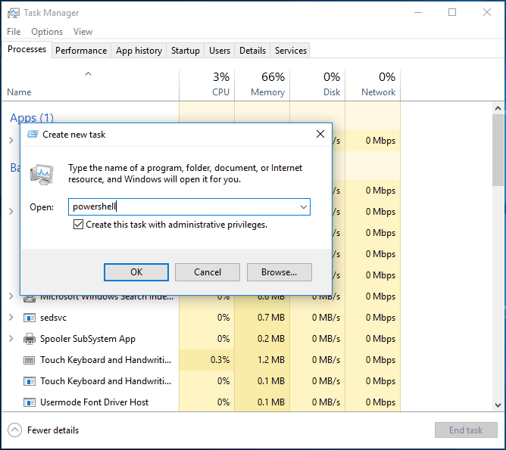Select the Spooler SubSystem App process name
Viewport: 506px width, 450px height.
click(87, 339)
